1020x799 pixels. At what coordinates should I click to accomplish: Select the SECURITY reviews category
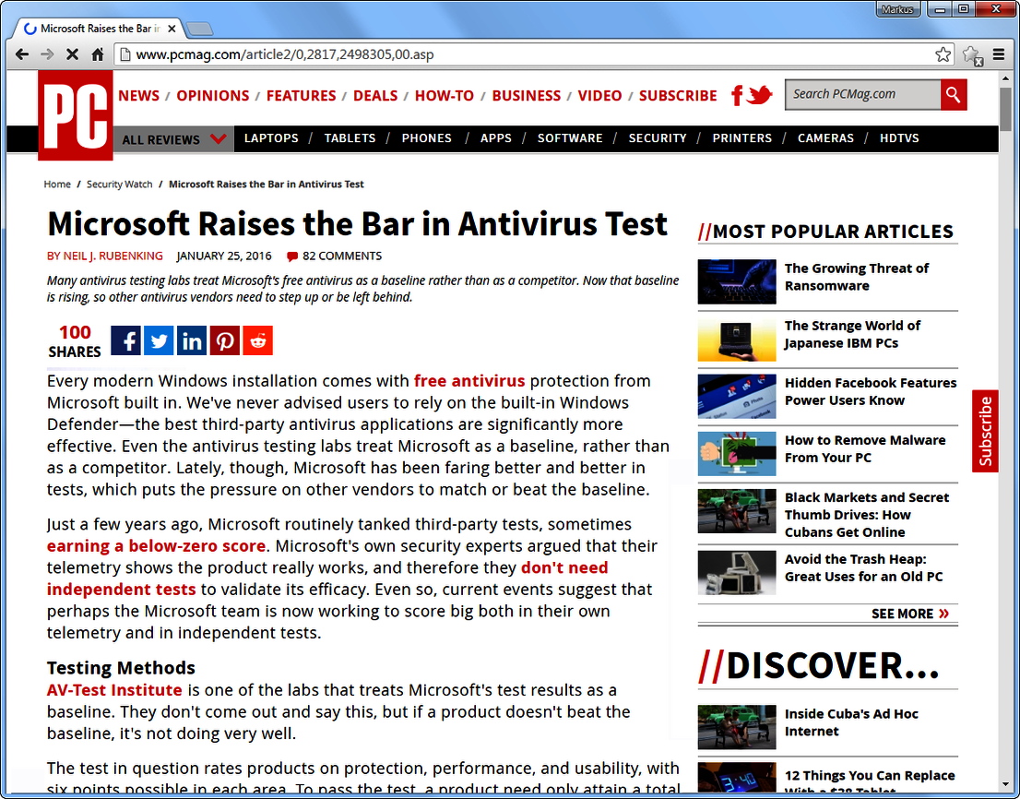coord(657,138)
